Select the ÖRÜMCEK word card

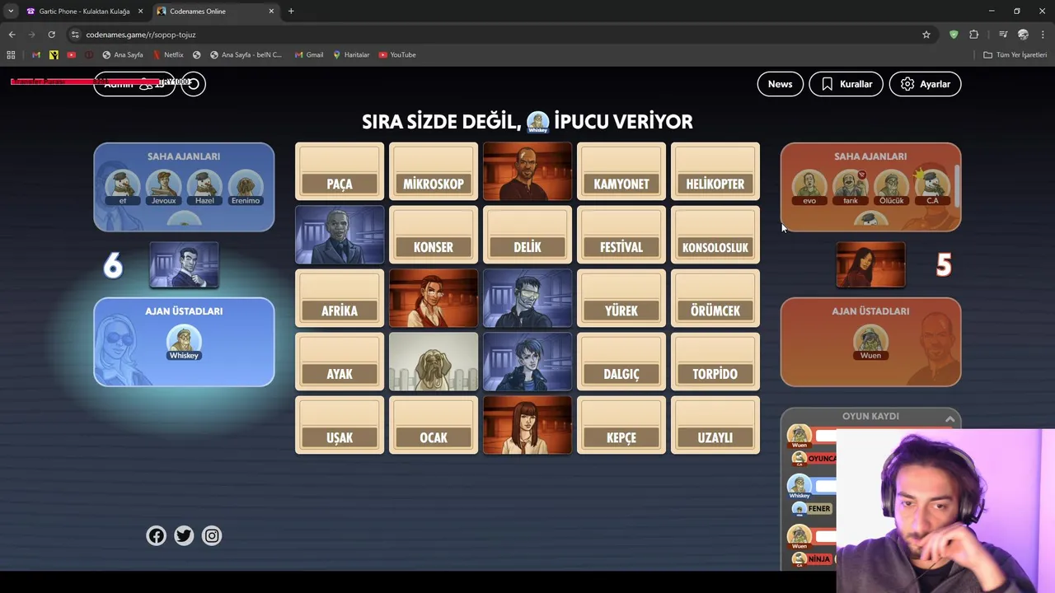tap(715, 298)
